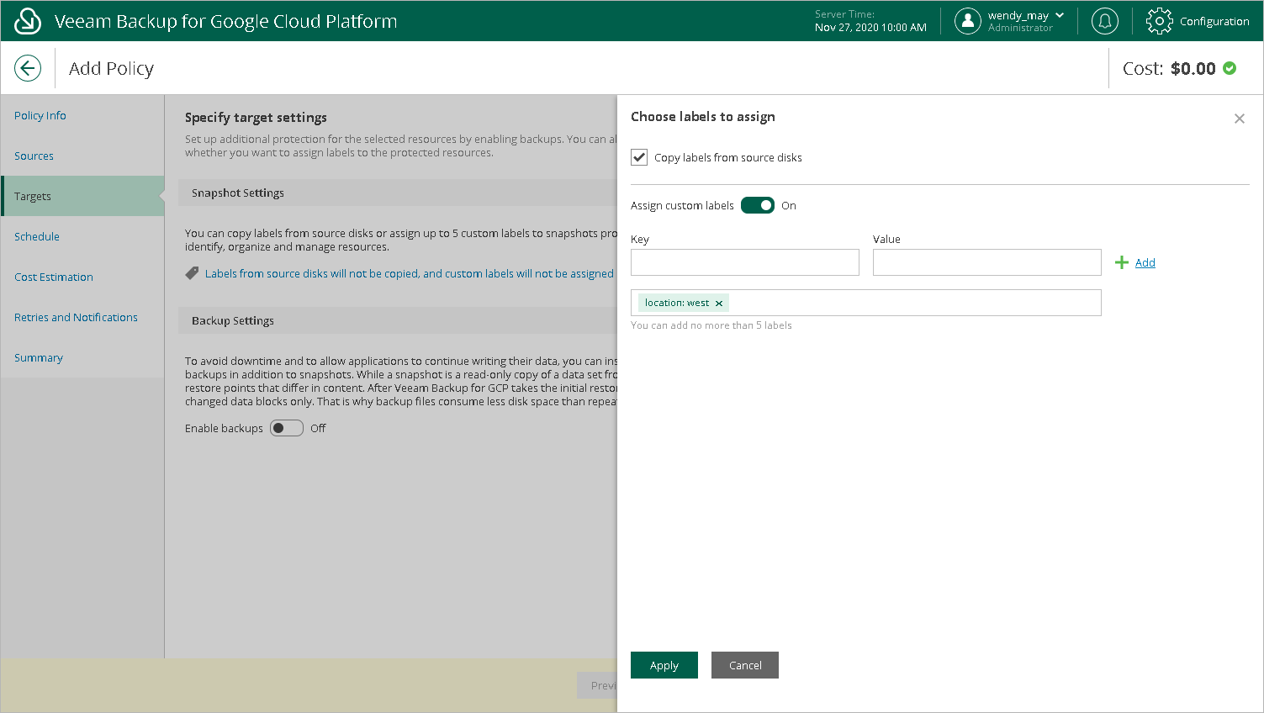This screenshot has width=1264, height=713.
Task: Close the Choose labels to assign panel
Action: click(x=1240, y=119)
